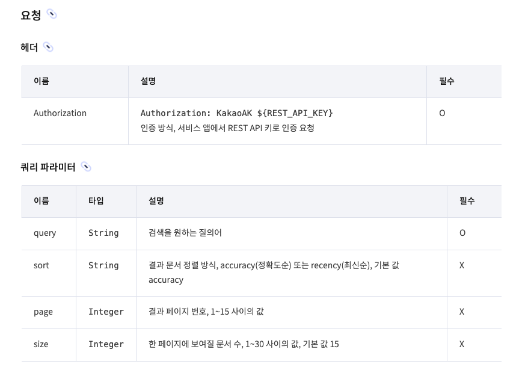Click 필수 column header in header table
Screen dimensions: 528x370
pyautogui.click(x=446, y=81)
